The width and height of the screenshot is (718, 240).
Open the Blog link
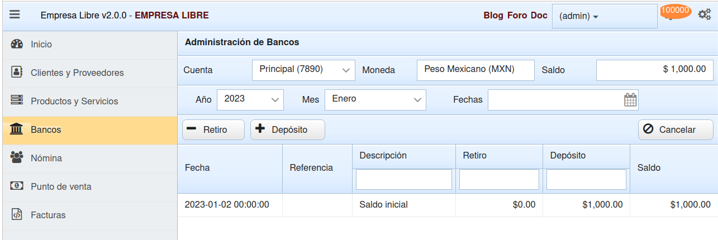point(493,16)
